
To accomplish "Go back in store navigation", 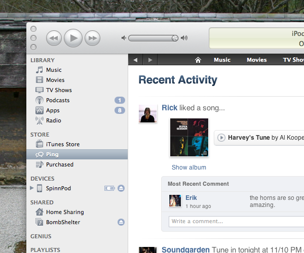I will pos(135,60).
